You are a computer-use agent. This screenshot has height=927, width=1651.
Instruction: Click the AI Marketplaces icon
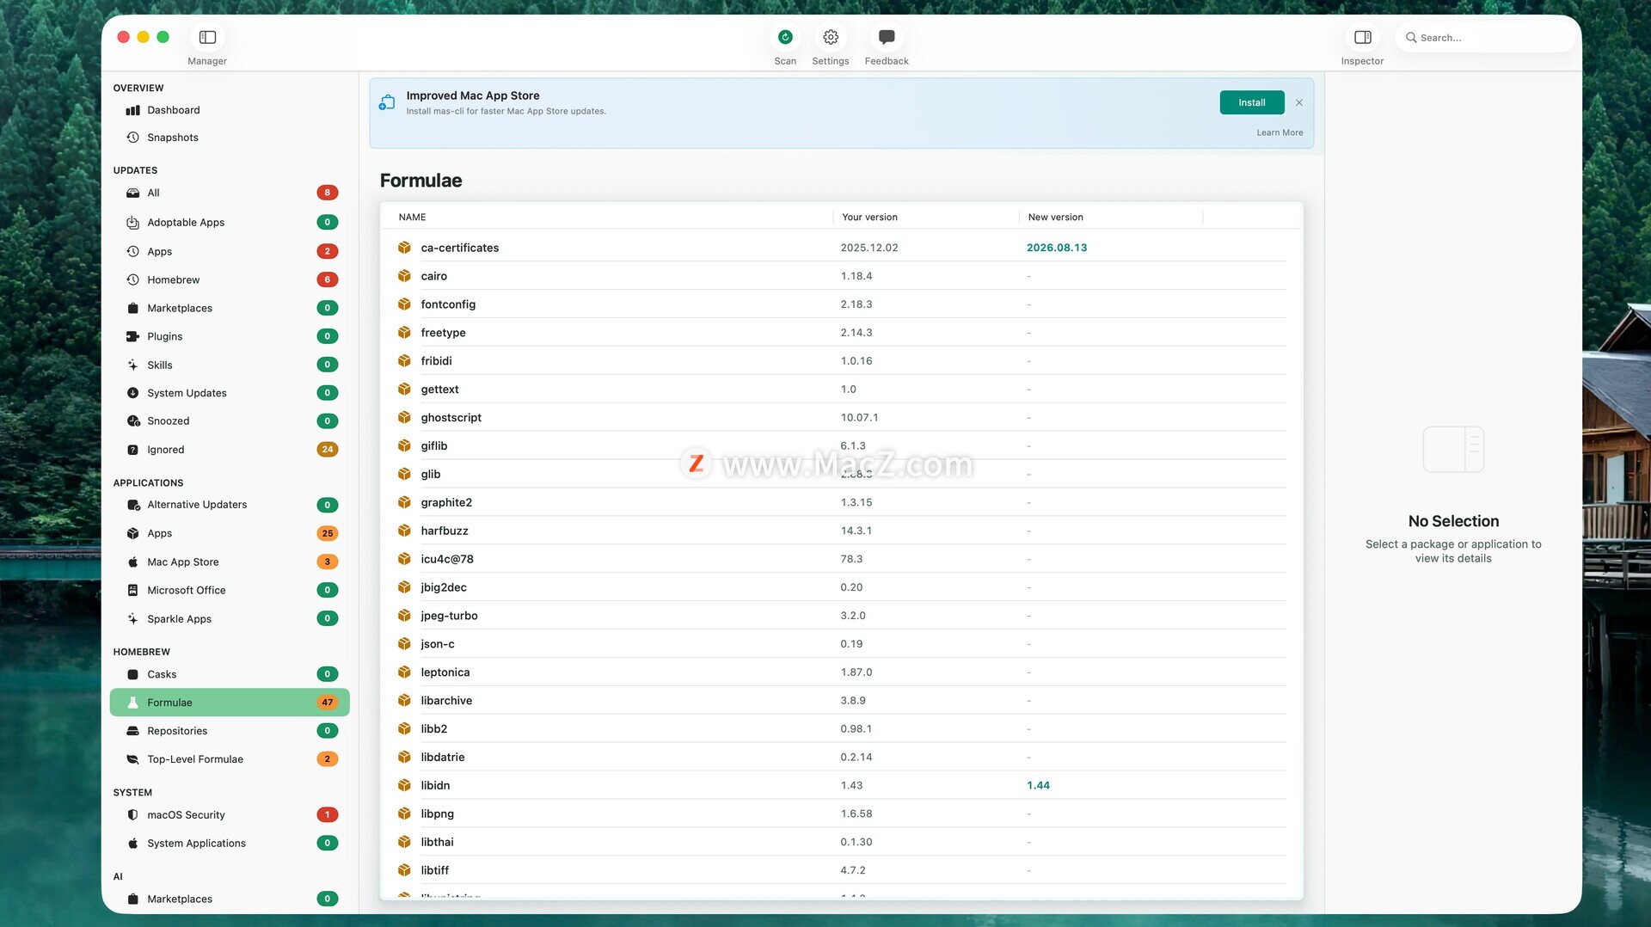point(133,899)
